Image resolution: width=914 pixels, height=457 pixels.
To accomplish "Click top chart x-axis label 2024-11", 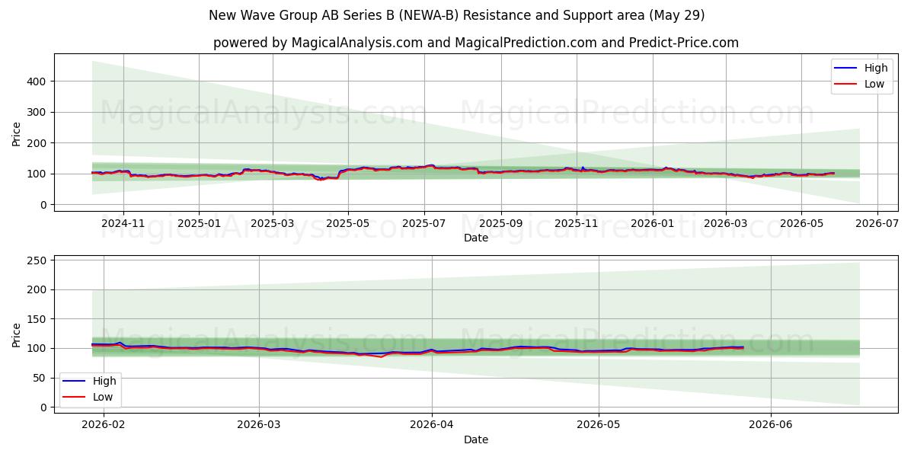I will click(123, 224).
